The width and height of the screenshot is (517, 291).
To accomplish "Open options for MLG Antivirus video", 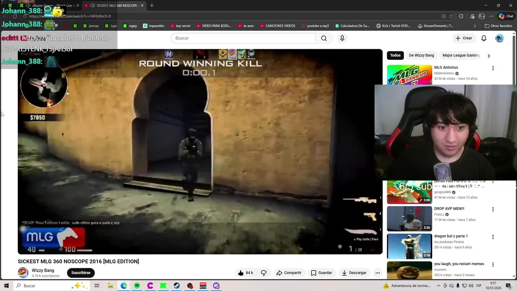I will (493, 68).
